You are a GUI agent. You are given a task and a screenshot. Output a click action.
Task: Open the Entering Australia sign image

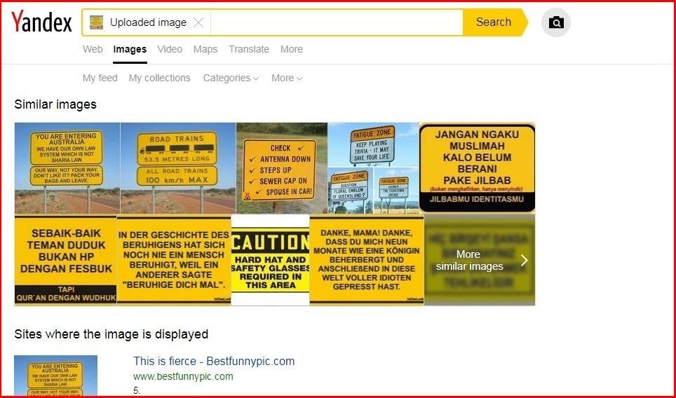point(67,168)
